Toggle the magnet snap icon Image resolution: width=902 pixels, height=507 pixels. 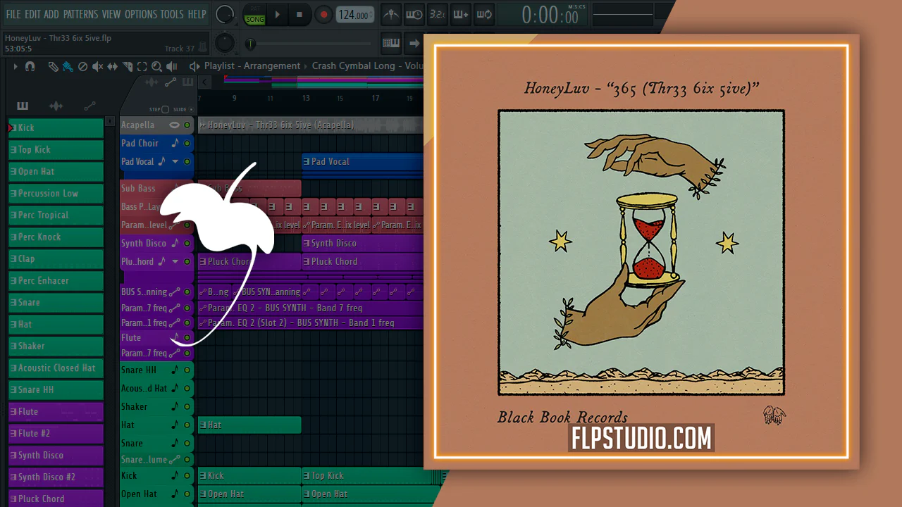click(30, 66)
